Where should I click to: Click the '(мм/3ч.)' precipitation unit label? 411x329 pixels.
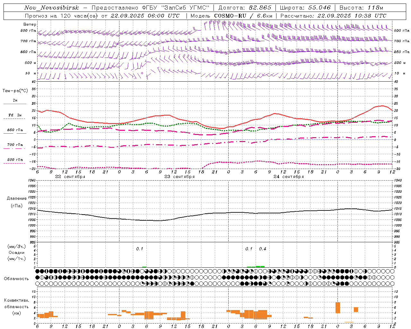pos(17,246)
